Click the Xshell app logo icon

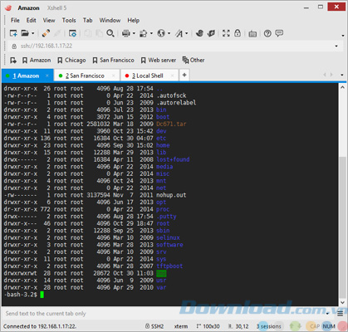8,7
